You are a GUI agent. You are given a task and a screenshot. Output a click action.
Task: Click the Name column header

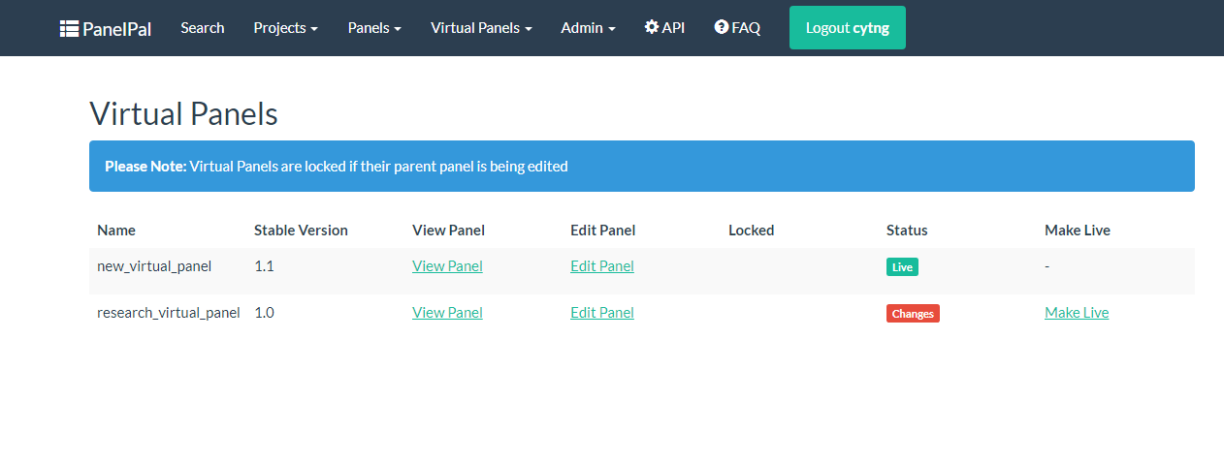click(x=116, y=231)
